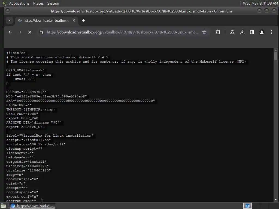Open the clock showing Wed May 8
The width and height of the screenshot is (279, 209).
click(260, 3)
